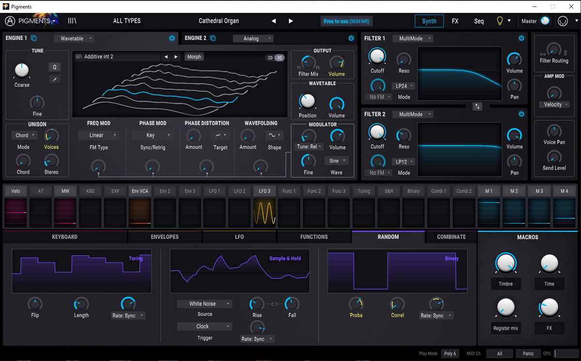The image size is (581, 361).
Task: Open wavetable browser icon beside Additive int 2
Action: pos(78,57)
